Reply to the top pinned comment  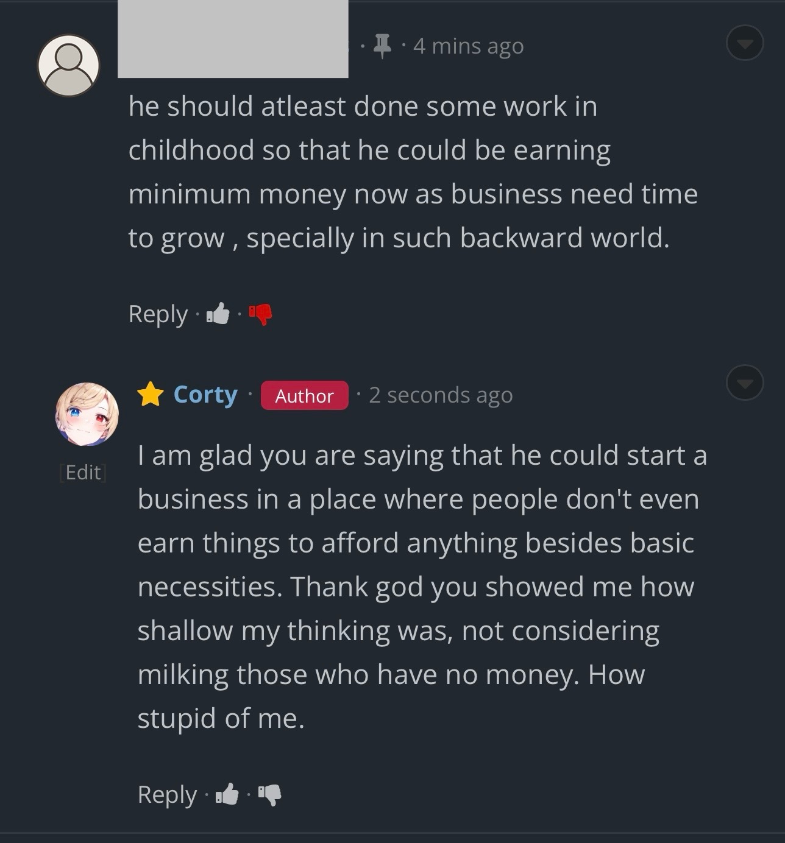click(158, 314)
